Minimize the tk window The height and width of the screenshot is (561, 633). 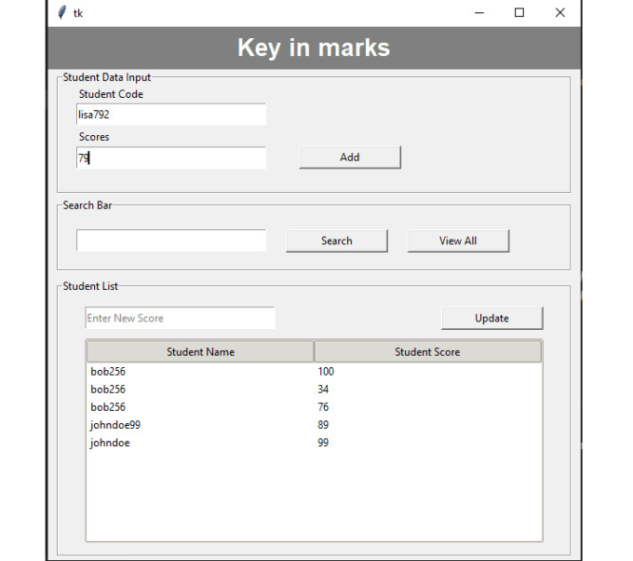tap(479, 13)
